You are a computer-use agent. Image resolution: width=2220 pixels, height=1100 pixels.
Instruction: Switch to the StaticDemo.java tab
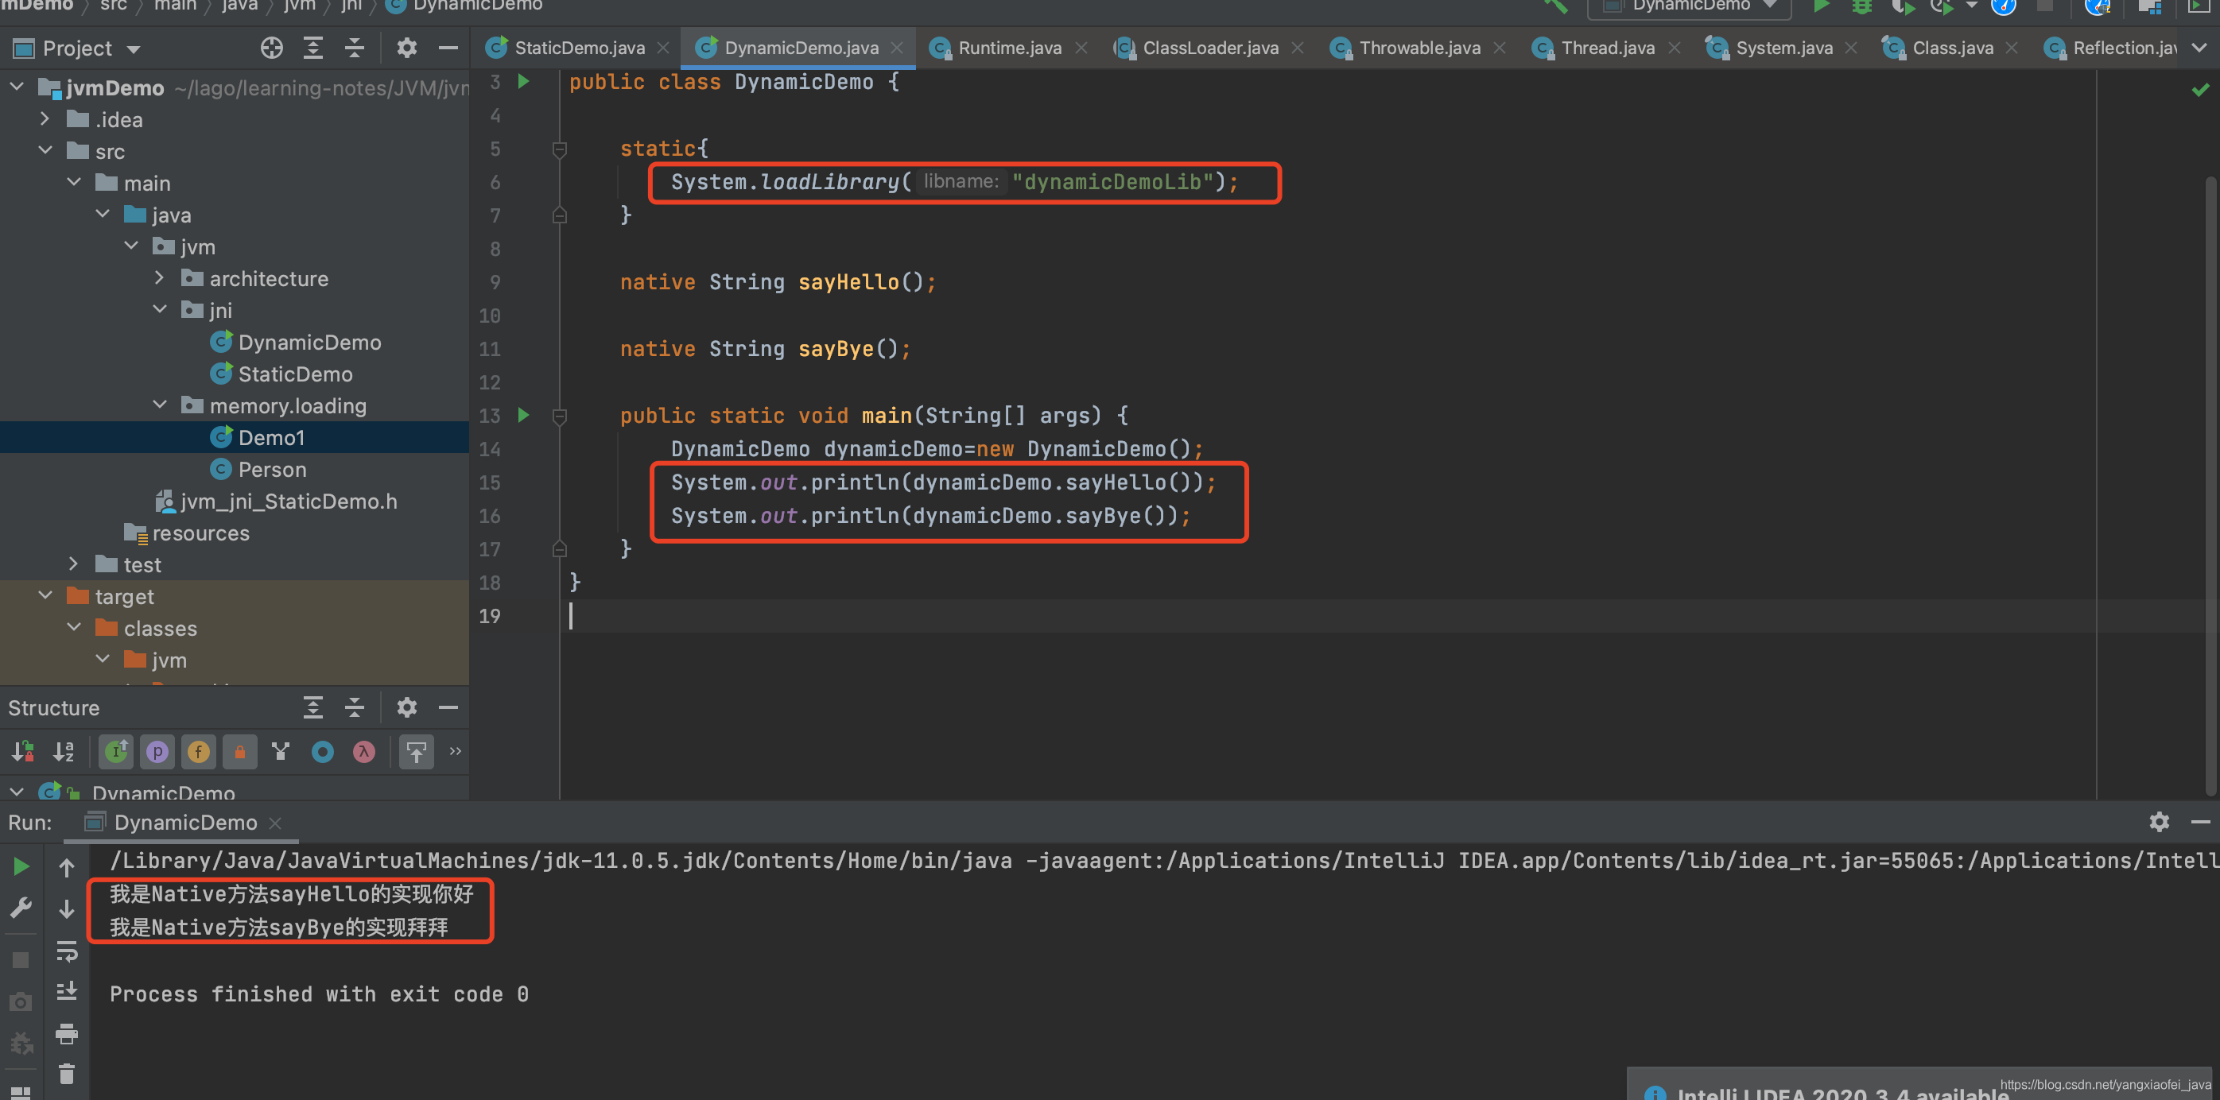click(577, 48)
